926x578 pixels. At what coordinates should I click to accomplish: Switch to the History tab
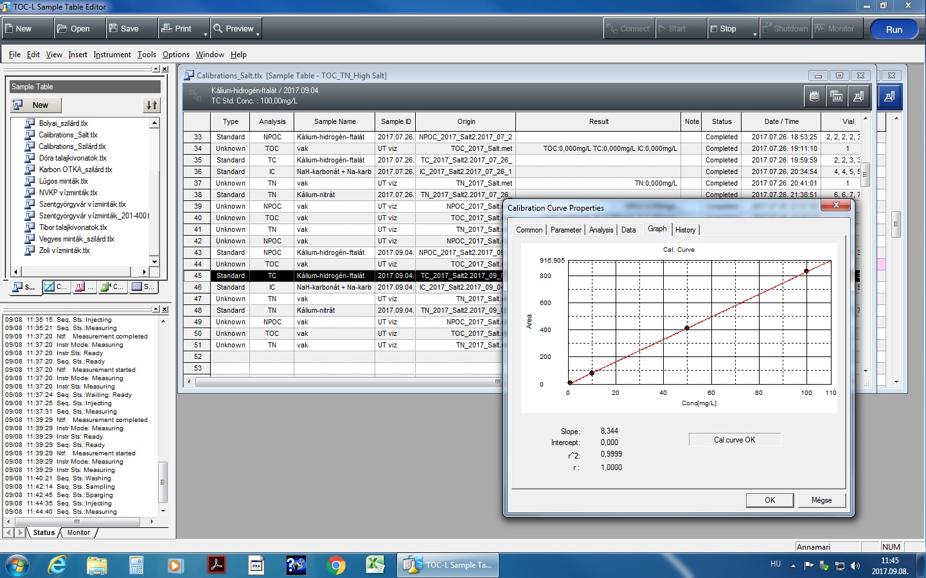(685, 230)
